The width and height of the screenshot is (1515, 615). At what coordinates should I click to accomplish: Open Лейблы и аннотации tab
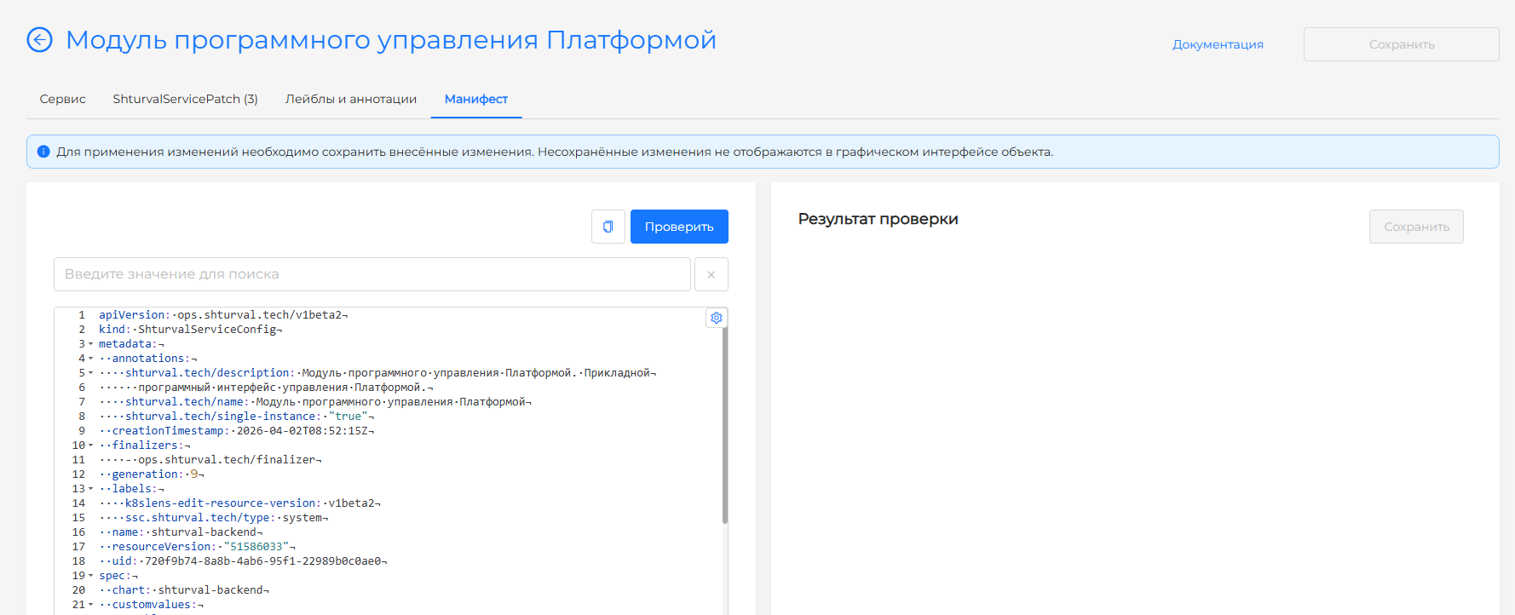[351, 99]
